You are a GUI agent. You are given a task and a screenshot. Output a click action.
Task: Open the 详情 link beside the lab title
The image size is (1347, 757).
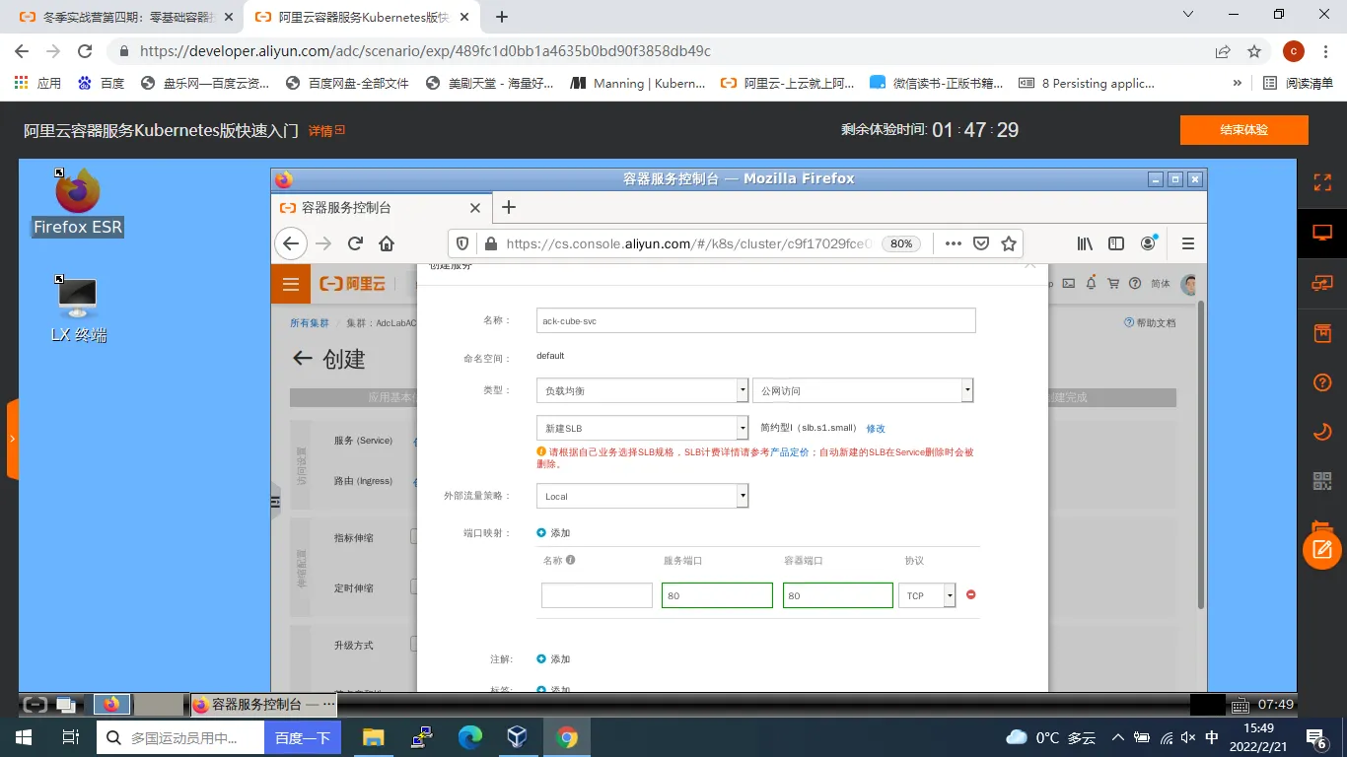(326, 130)
